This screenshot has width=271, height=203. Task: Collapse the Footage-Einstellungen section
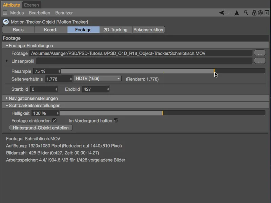click(7, 46)
